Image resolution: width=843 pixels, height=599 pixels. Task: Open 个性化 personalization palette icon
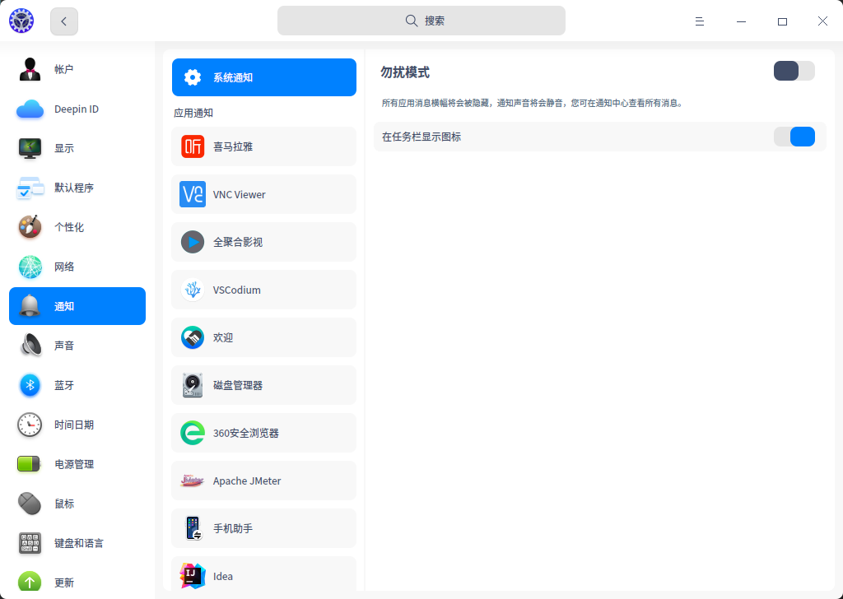coord(30,227)
